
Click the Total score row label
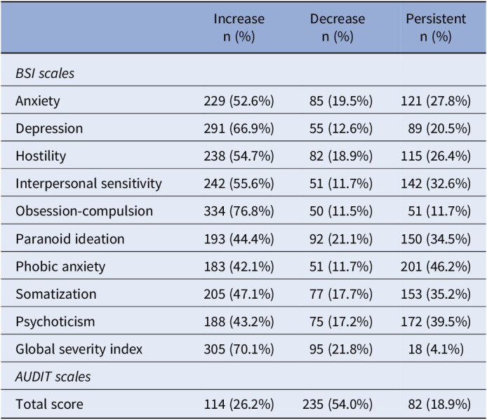click(49, 405)
